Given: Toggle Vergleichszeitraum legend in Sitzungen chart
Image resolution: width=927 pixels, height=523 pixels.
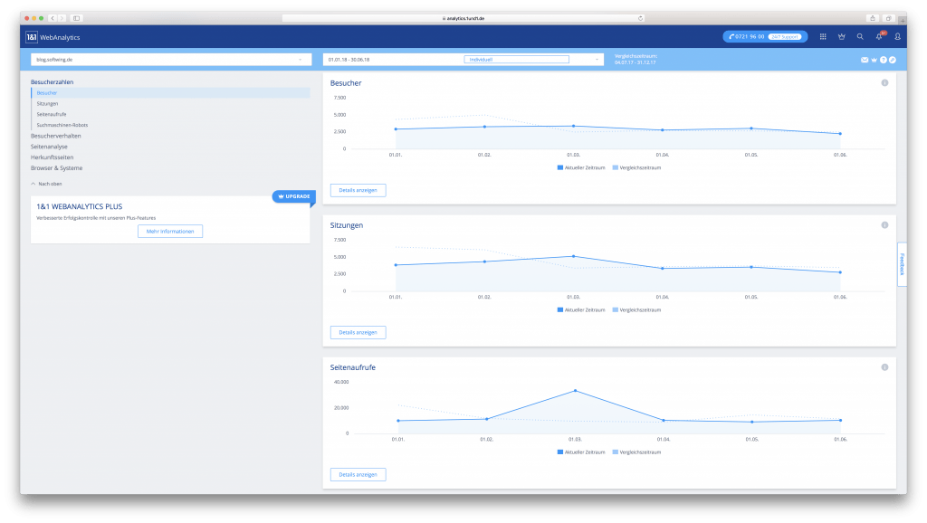Looking at the screenshot, I should [637, 309].
